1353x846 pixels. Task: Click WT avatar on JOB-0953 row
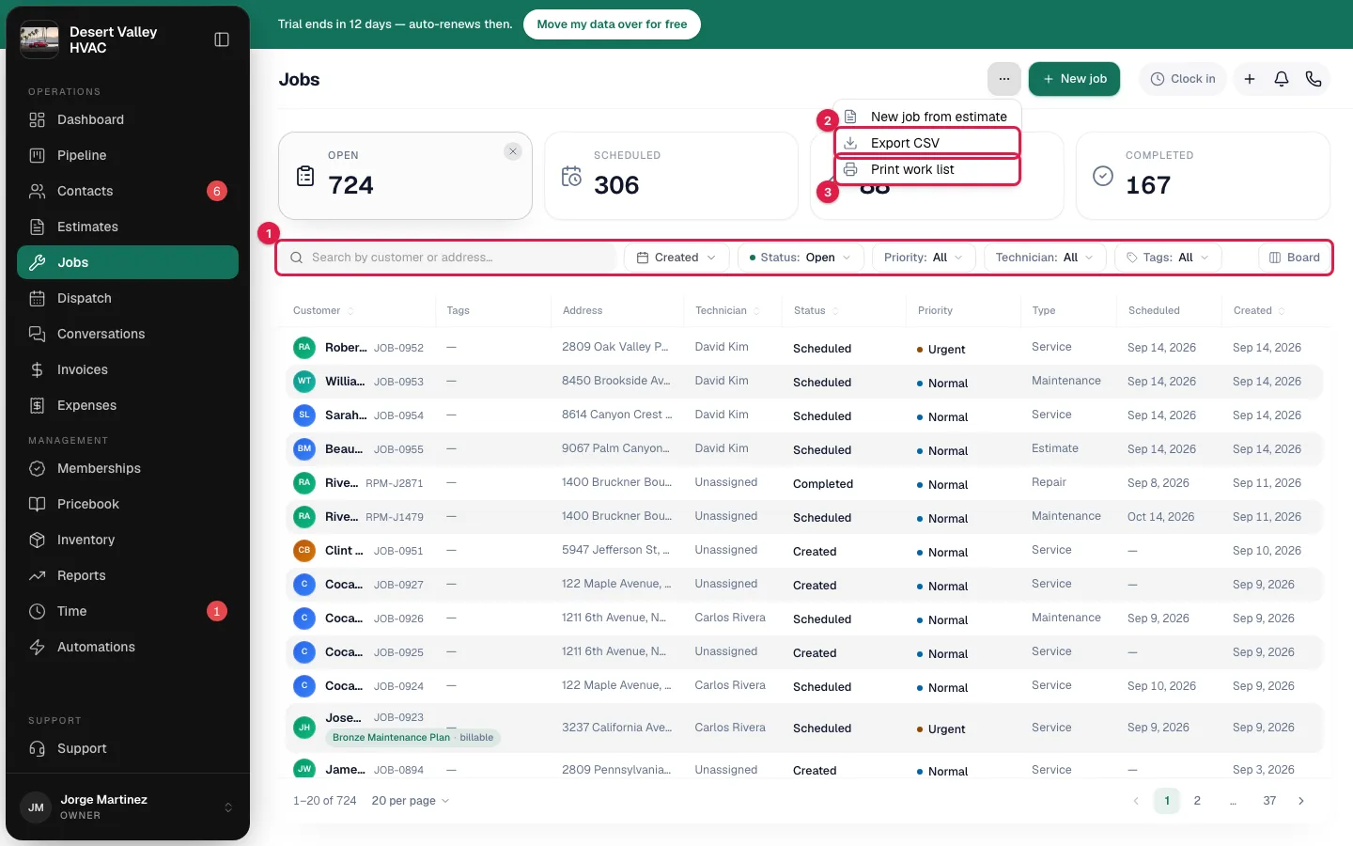point(304,382)
